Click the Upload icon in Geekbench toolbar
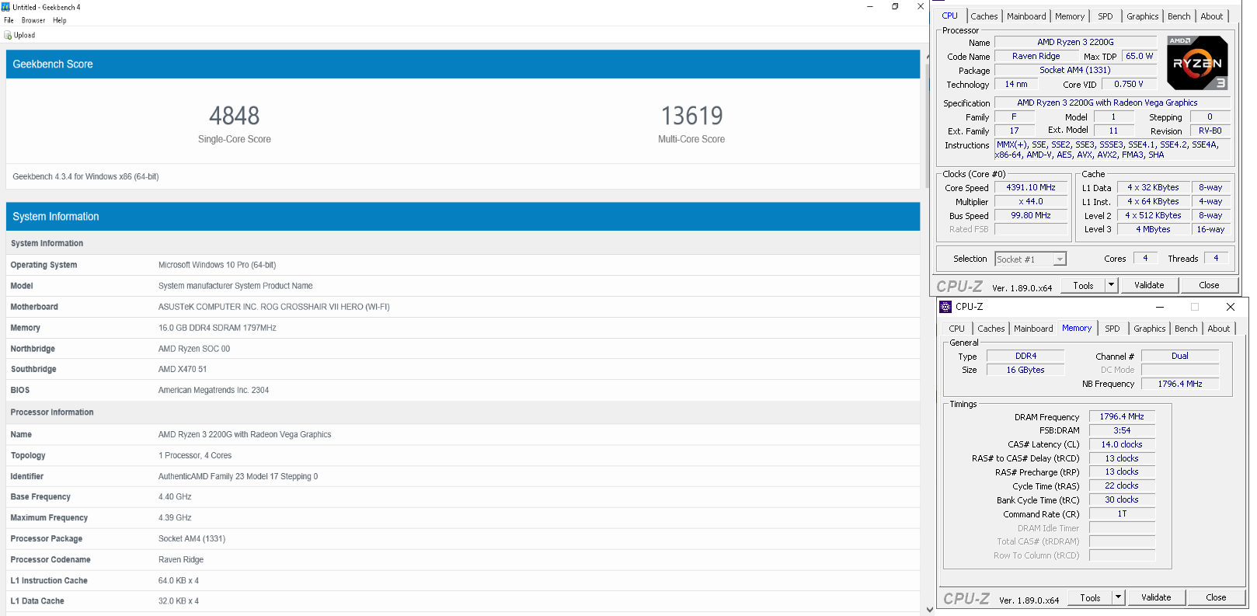Viewport: 1257px width, 616px height. (x=8, y=35)
